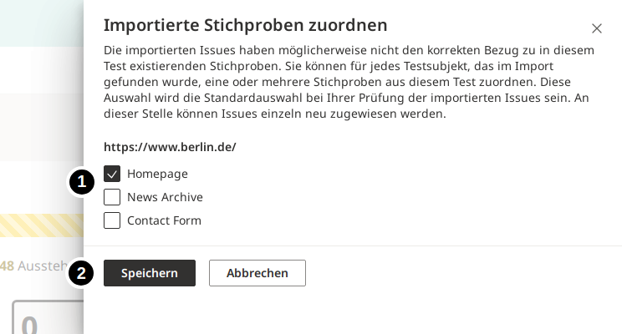Click the Contact Form label text
The height and width of the screenshot is (334, 622).
[164, 220]
